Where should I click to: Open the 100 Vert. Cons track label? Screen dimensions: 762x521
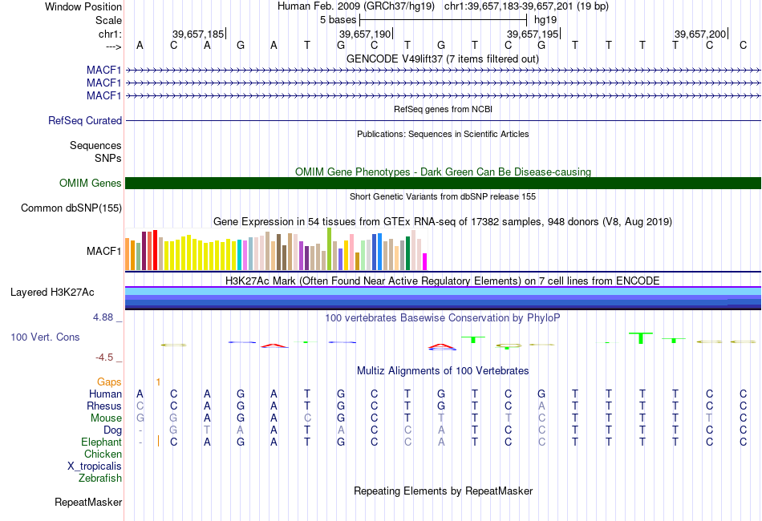pos(45,337)
